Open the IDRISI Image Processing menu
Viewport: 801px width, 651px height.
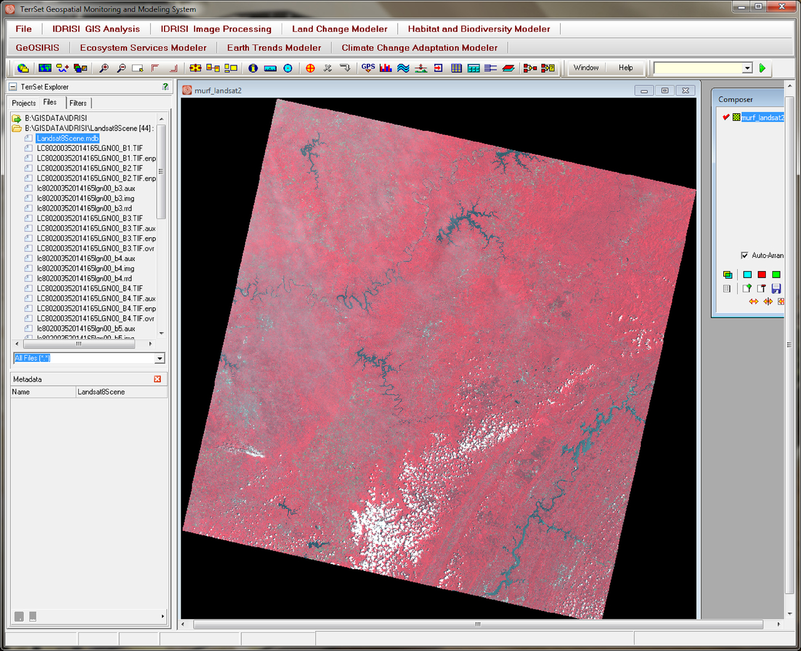click(x=215, y=28)
